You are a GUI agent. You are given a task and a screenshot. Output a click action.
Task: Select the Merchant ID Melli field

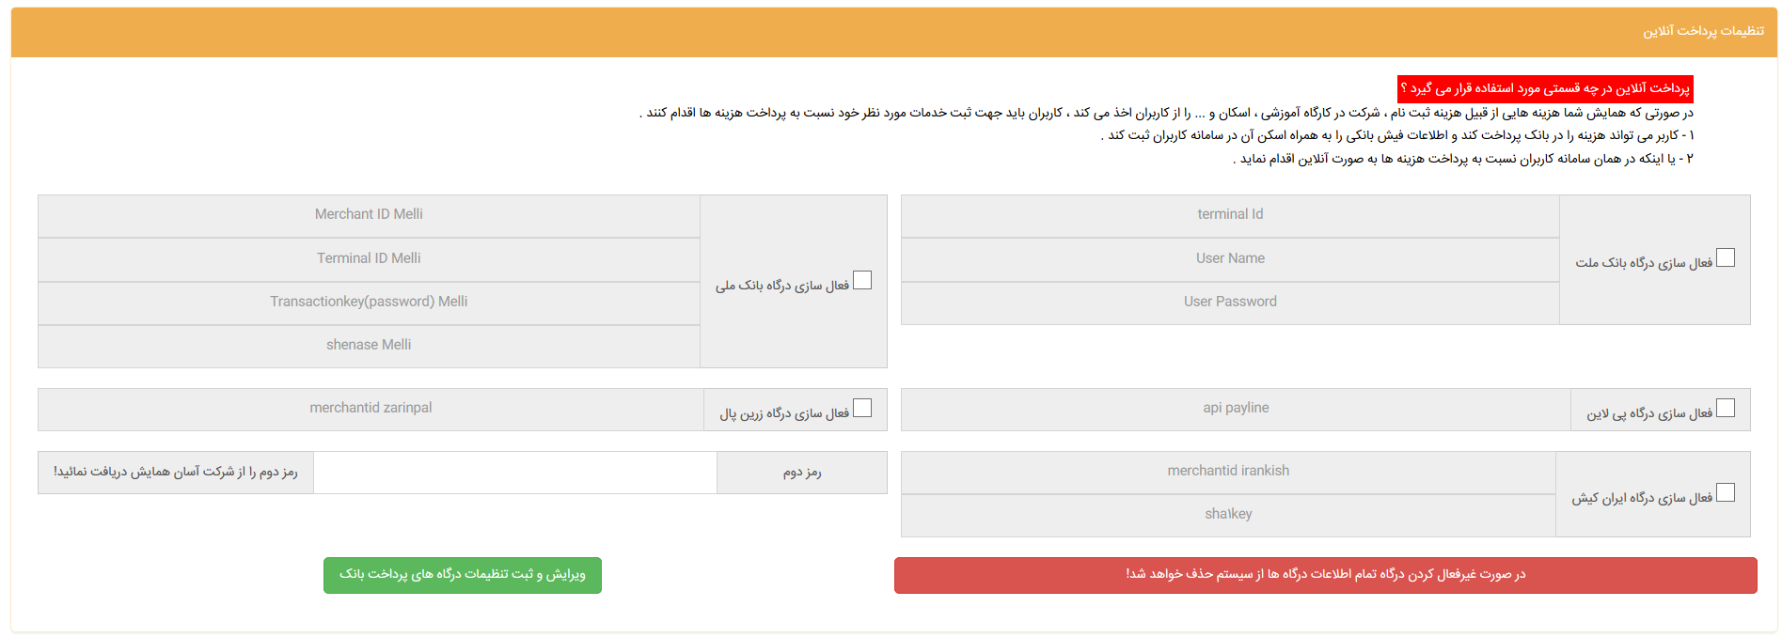[x=369, y=215]
